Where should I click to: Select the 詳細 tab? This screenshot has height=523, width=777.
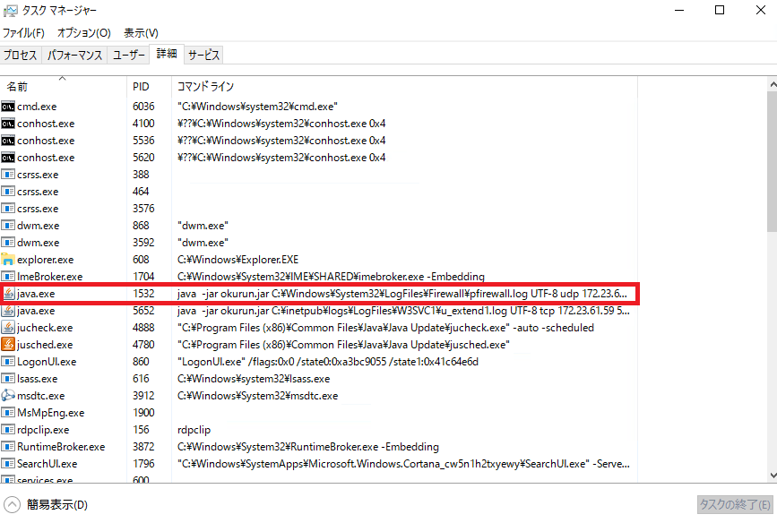(167, 54)
